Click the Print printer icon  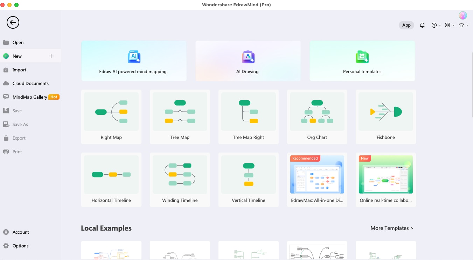[6, 152]
